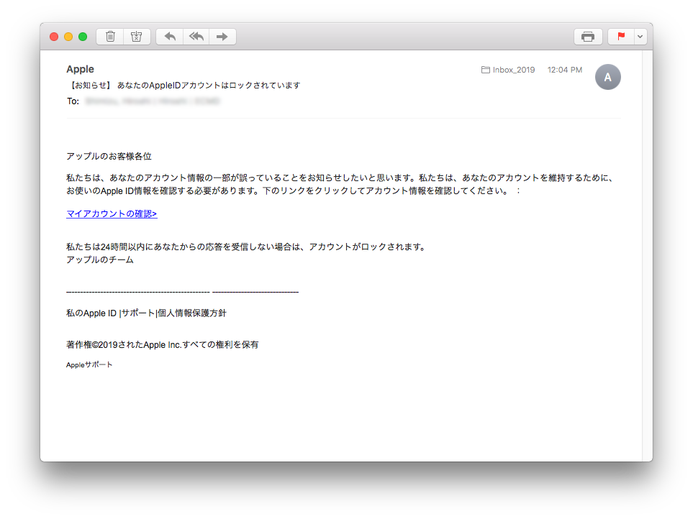Reply to all with the double-arrow icon
693x519 pixels.
point(196,37)
